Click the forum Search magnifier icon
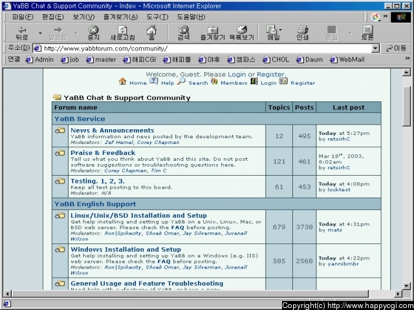414x310 pixels. pyautogui.click(x=181, y=81)
